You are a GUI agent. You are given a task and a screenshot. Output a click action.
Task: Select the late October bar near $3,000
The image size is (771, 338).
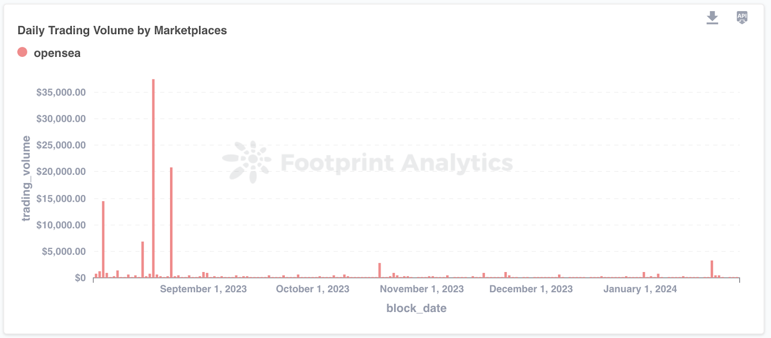tap(380, 270)
